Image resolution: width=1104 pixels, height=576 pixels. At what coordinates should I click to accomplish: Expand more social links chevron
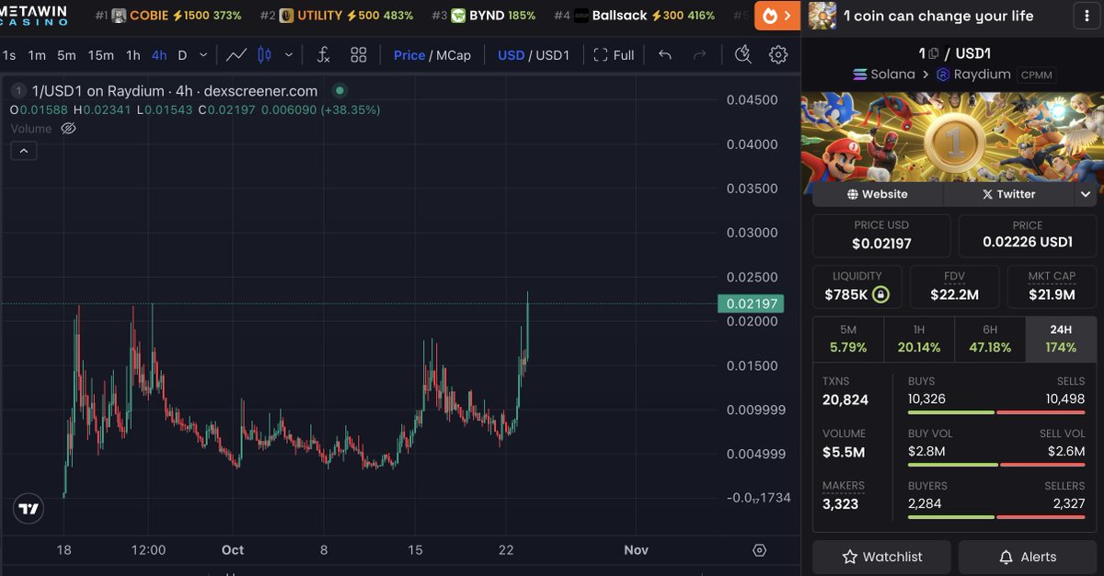click(1086, 194)
